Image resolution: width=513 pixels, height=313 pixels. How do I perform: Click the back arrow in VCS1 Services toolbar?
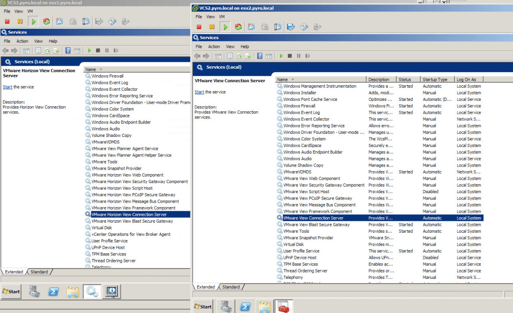click(5, 51)
